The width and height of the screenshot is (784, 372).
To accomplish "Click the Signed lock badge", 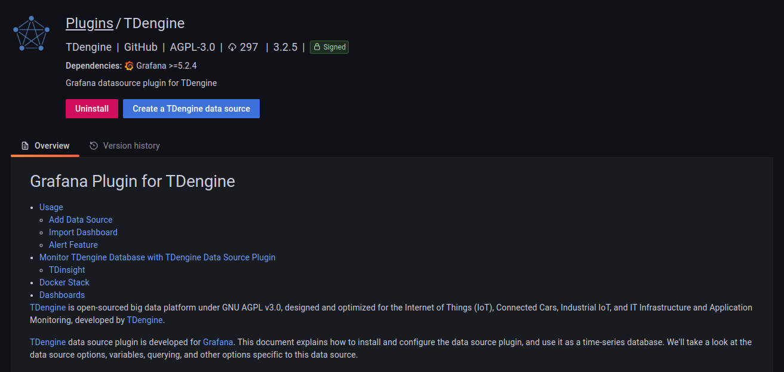I will click(x=329, y=47).
